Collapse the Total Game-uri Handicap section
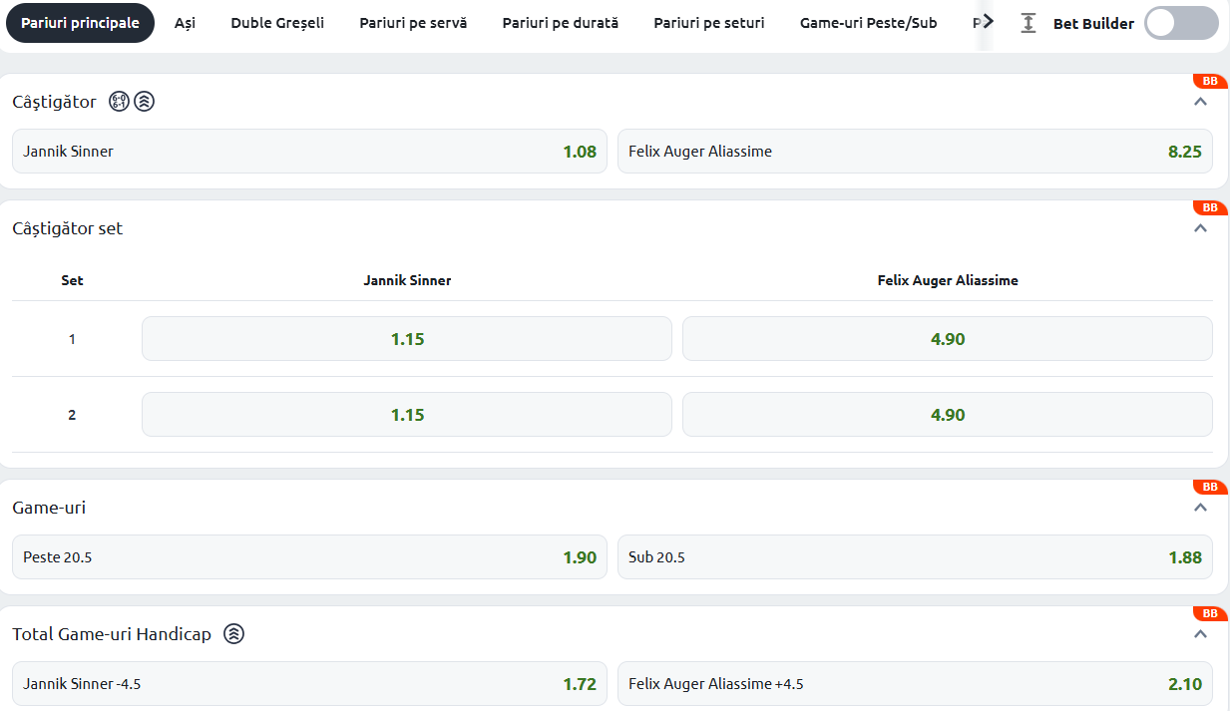The image size is (1230, 711). 1201,634
